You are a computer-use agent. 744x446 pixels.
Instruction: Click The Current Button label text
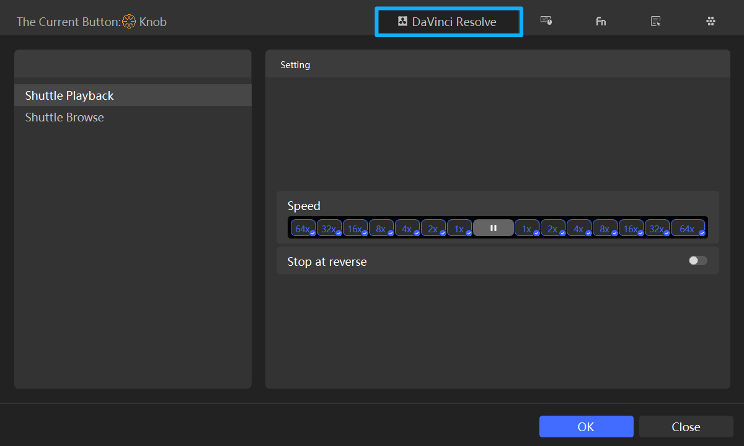click(68, 22)
